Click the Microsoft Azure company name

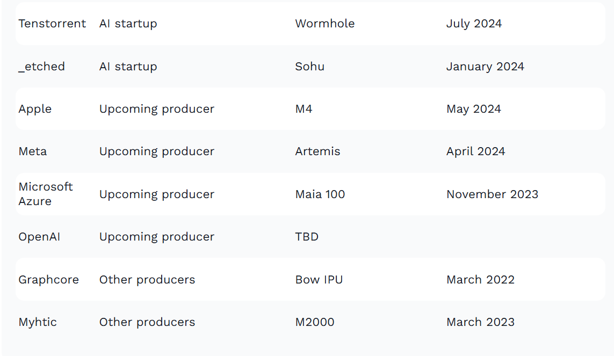[46, 194]
